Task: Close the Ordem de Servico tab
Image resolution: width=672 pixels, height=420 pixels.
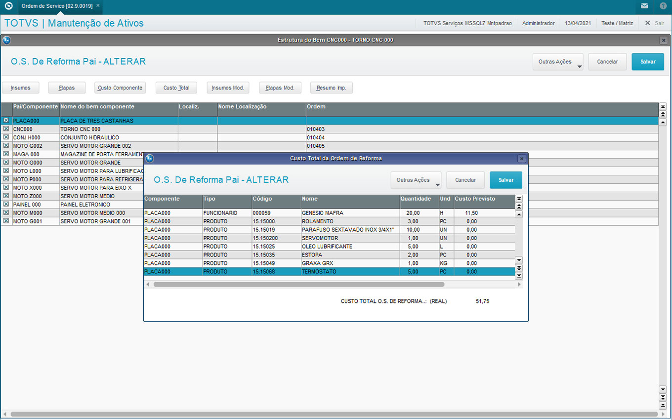Action: 98,5
